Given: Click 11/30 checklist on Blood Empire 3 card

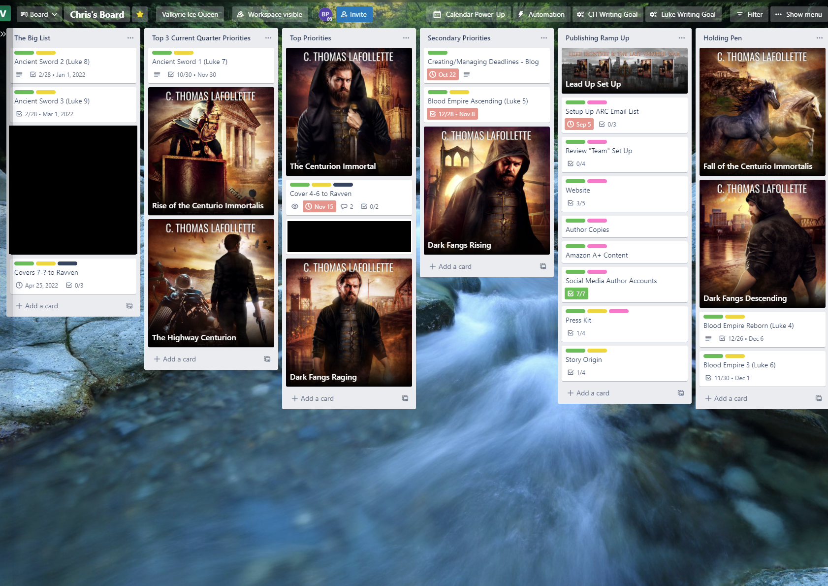Looking at the screenshot, I should click(x=727, y=378).
